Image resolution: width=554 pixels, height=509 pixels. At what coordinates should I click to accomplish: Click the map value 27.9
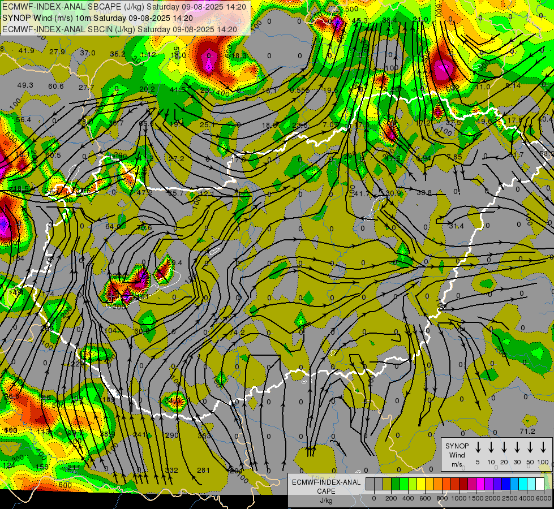57,51
